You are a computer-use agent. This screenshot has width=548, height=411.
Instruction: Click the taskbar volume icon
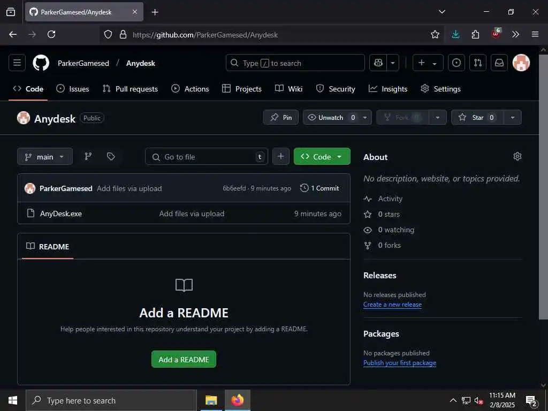(478, 400)
